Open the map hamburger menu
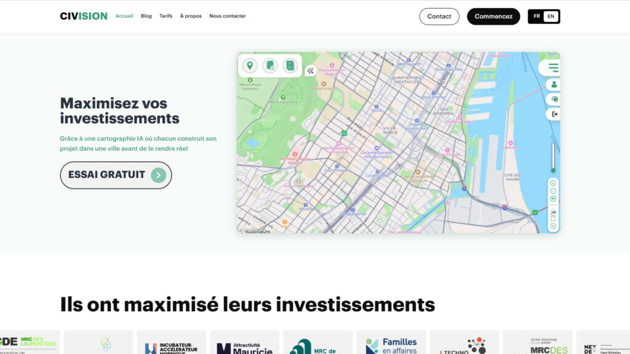 pyautogui.click(x=554, y=68)
